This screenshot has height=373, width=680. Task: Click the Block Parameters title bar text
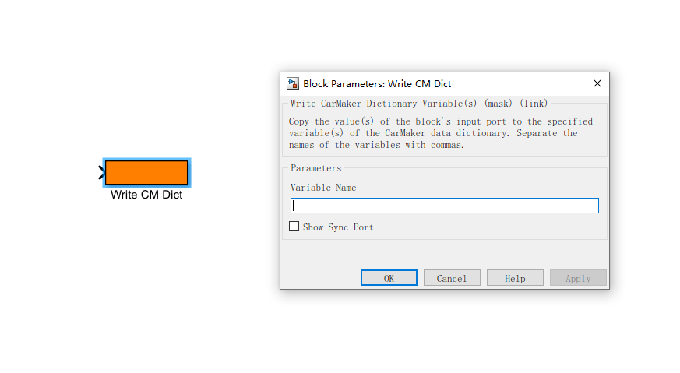[377, 84]
